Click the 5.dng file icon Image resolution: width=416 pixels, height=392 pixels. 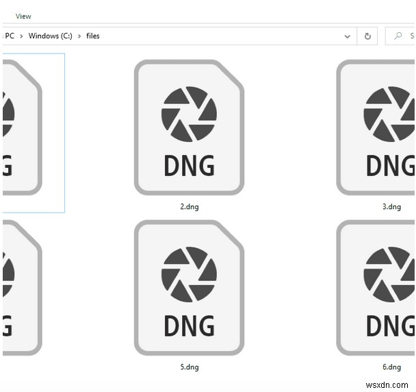189,288
